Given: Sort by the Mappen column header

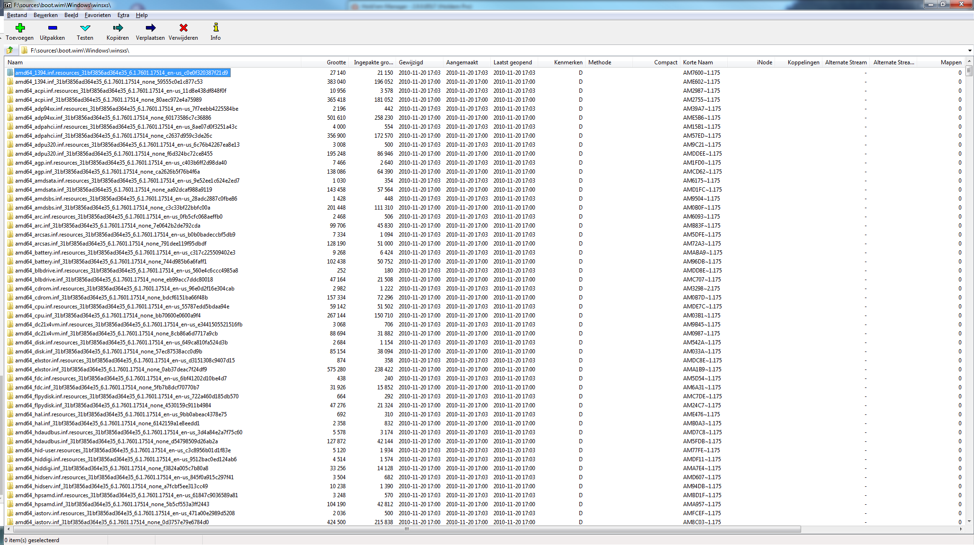Looking at the screenshot, I should click(941, 62).
